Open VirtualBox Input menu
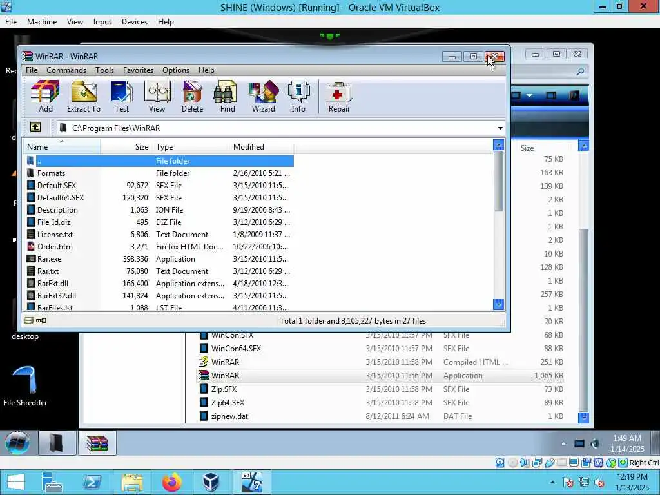 [x=102, y=22]
